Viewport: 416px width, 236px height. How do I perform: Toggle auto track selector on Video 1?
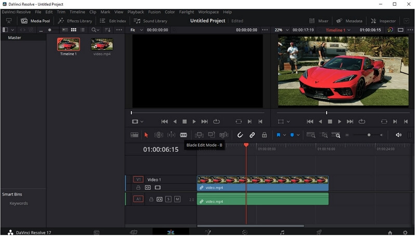coord(148,188)
